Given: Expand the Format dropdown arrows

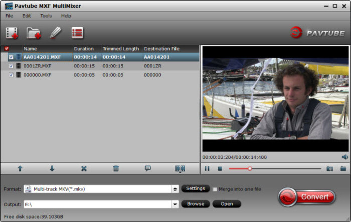Looking at the screenshot, I should point(175,189).
